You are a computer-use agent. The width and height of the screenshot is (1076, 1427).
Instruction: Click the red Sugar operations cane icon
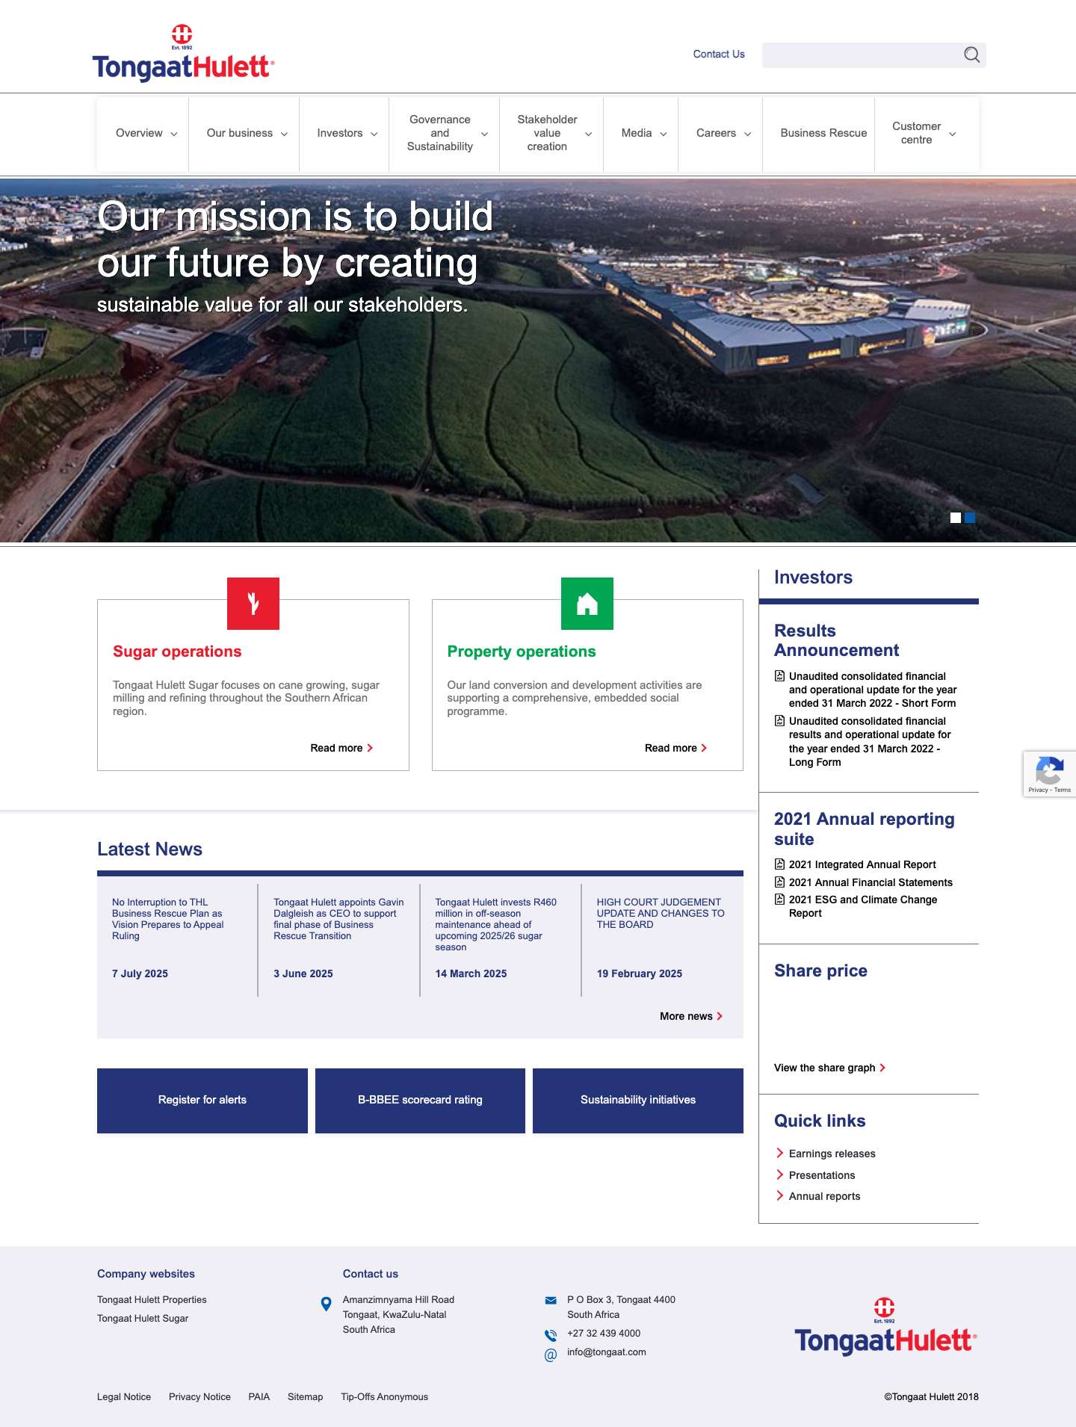click(x=253, y=604)
